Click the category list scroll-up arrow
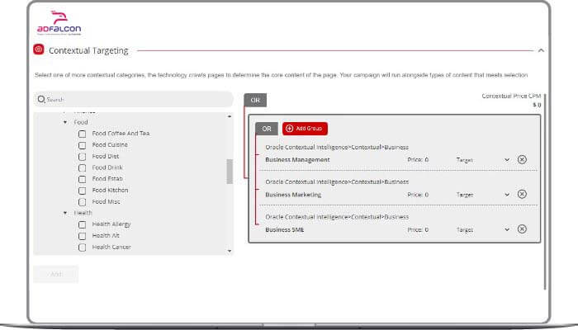Viewport: 578px width, 330px height. (x=229, y=117)
